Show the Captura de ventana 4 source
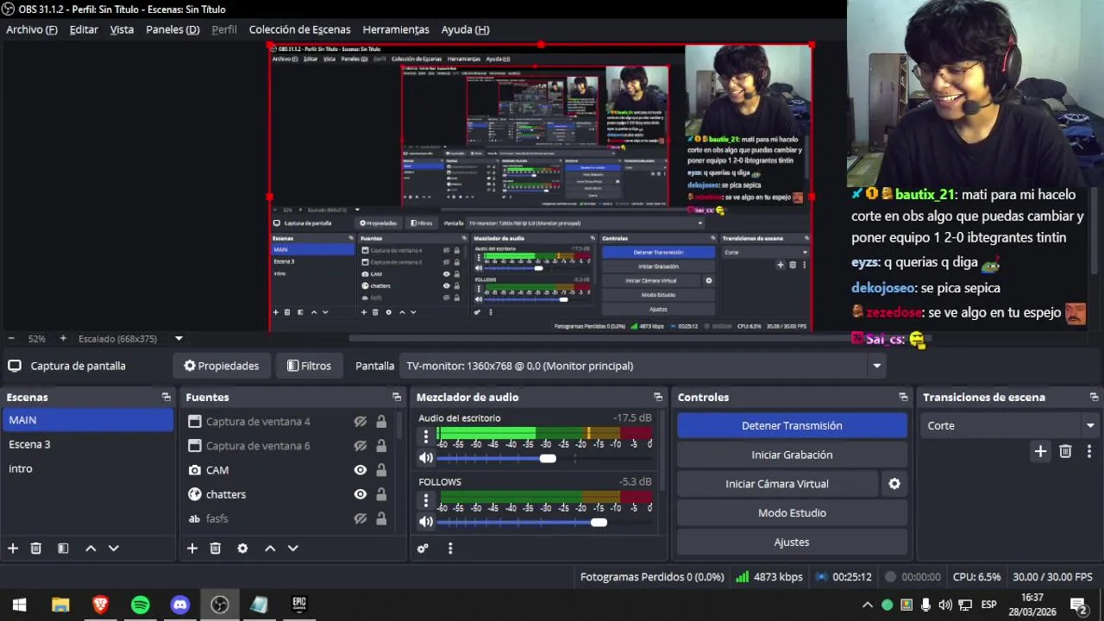Viewport: 1104px width, 621px height. click(361, 422)
